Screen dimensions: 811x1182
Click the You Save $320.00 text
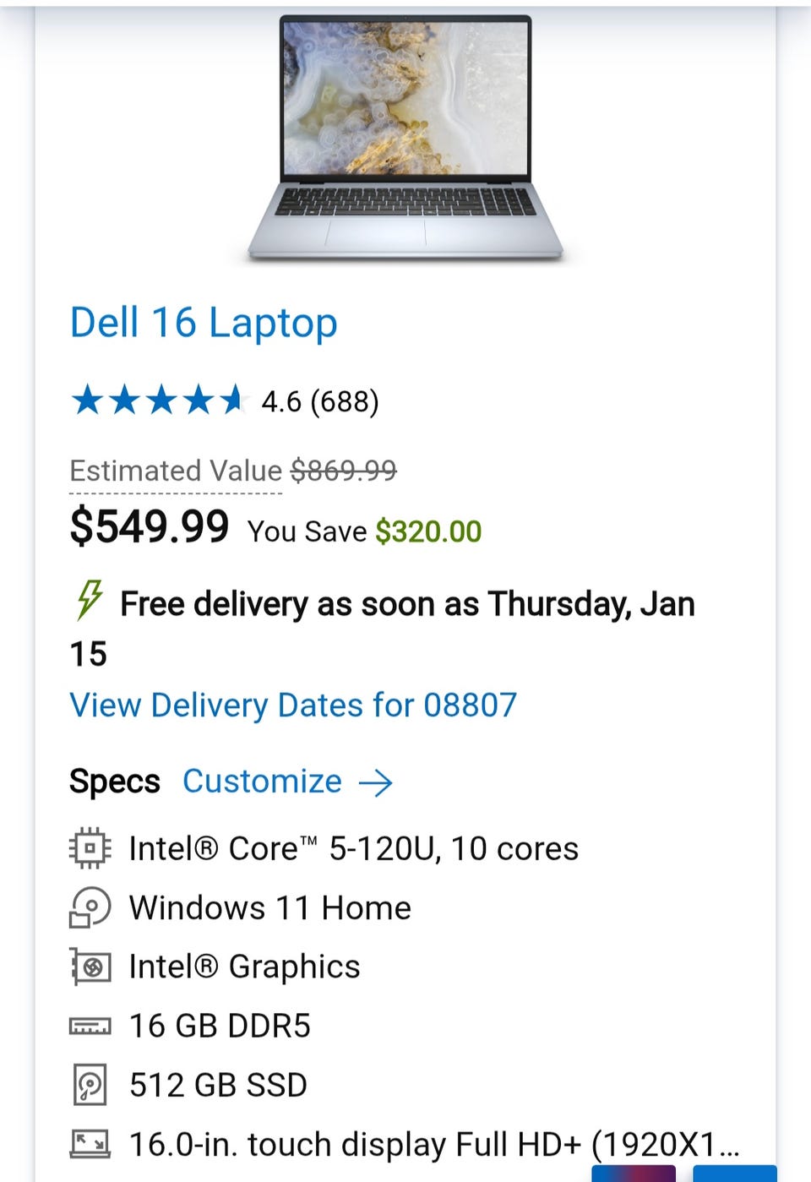pos(364,531)
